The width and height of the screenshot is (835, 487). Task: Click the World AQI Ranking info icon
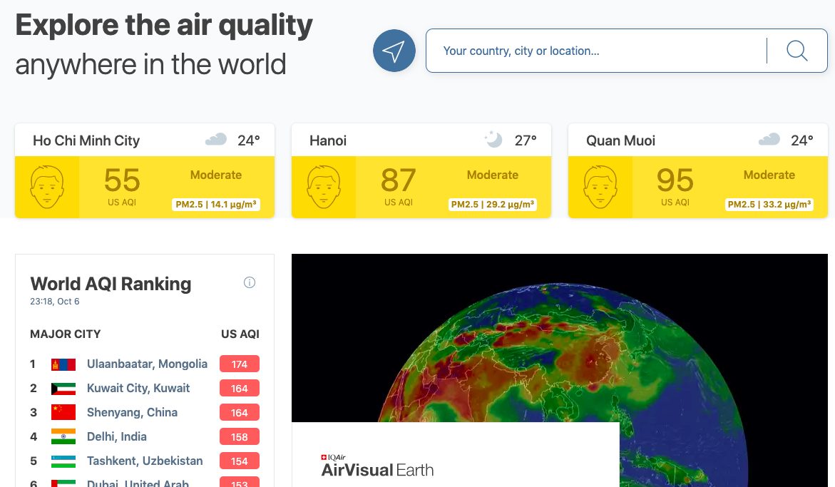pos(250,282)
